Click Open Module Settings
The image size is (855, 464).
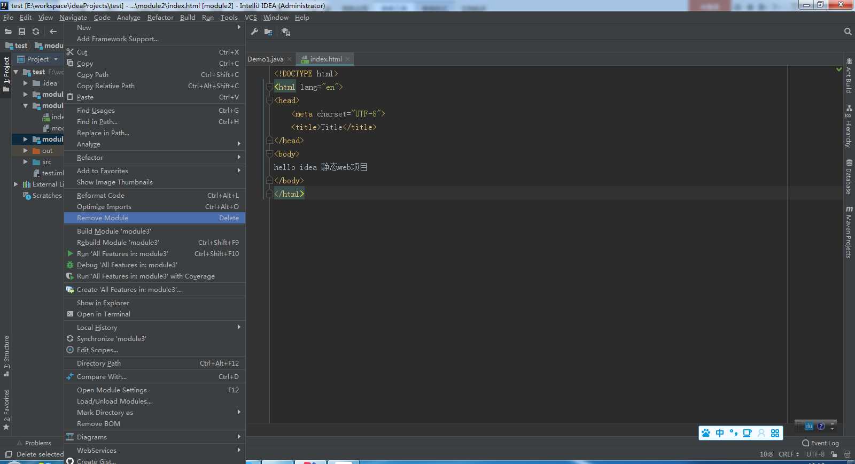tap(154, 390)
